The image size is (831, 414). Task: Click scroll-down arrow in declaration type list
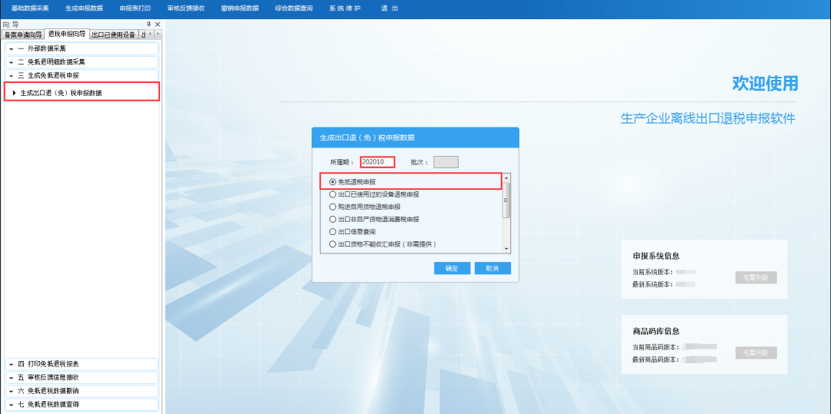point(506,248)
